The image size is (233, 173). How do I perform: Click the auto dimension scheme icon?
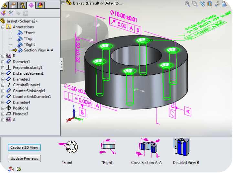[4, 13]
